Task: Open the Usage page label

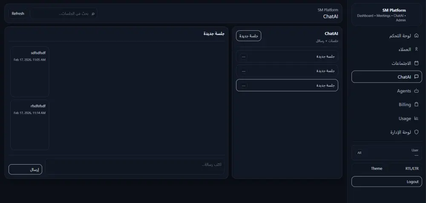Action: [x=405, y=119]
